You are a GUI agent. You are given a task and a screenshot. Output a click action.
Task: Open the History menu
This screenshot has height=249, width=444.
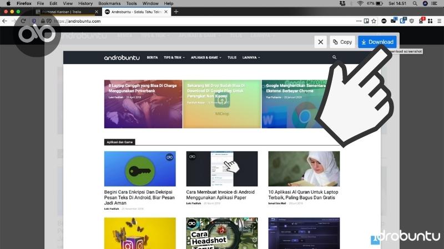85,3
